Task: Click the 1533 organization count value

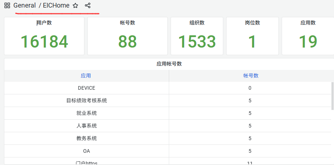Action: [197, 41]
